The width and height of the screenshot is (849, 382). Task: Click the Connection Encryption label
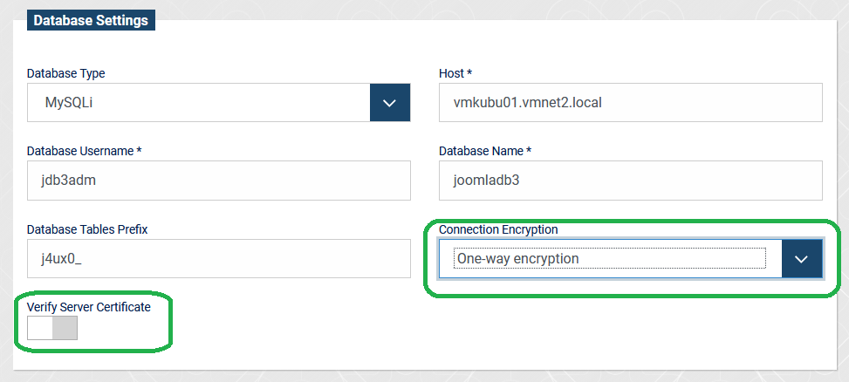pyautogui.click(x=498, y=229)
